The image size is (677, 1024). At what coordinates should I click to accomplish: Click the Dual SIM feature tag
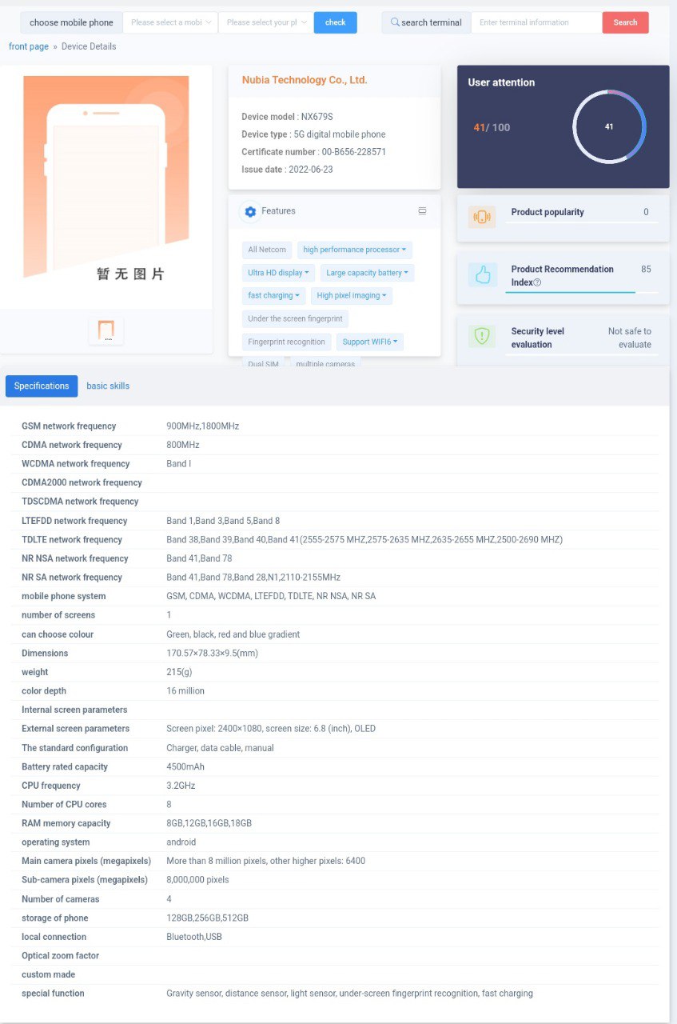(263, 363)
